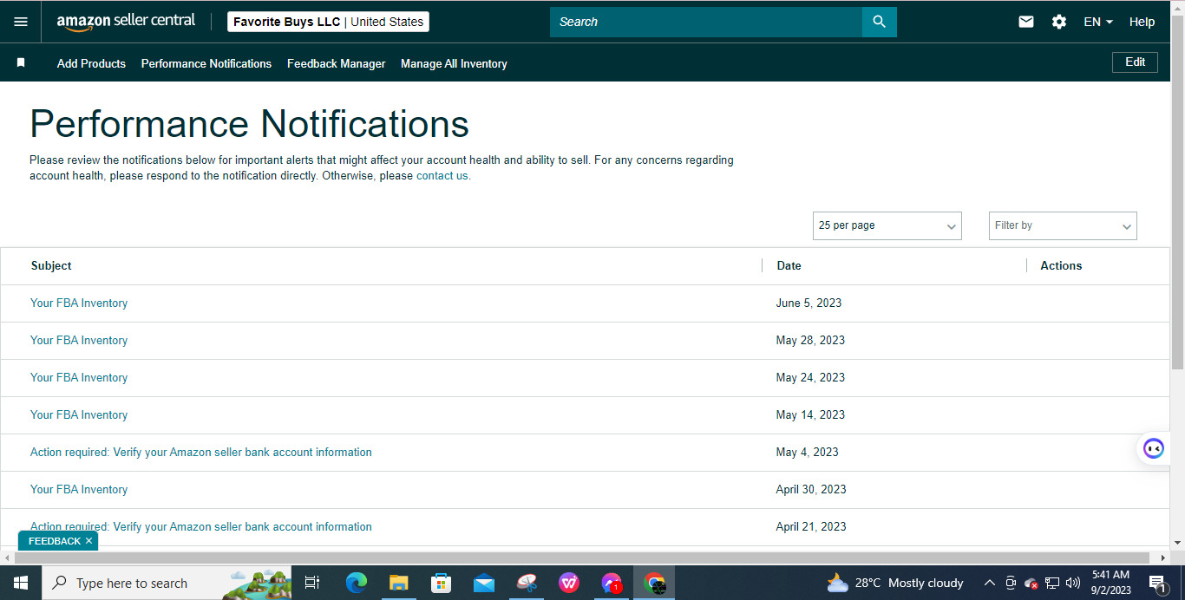Open the 25 per page dropdown

(x=887, y=225)
